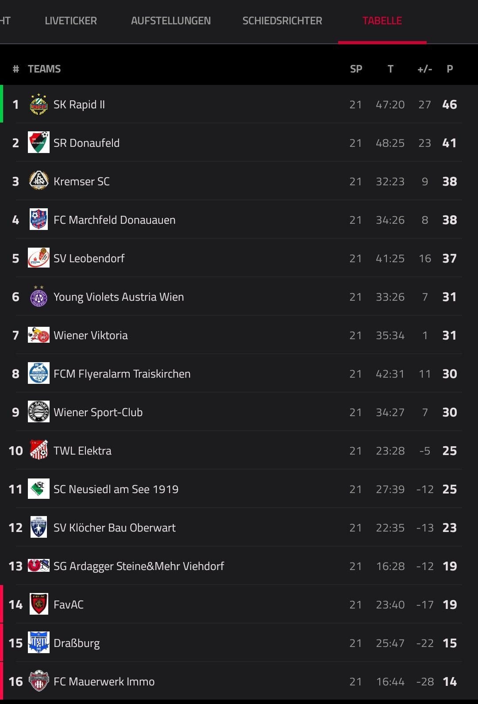Click the SK Rapid II club crest
The image size is (478, 704).
click(39, 104)
